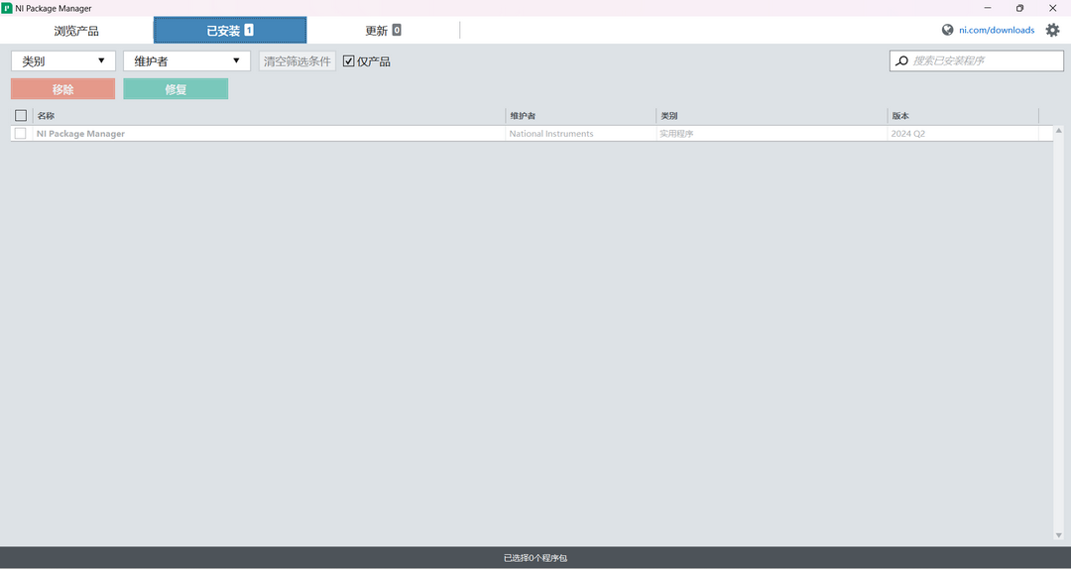Viewport: 1071px width, 569px height.
Task: Select the NI Package Manager row checkbox
Action: pos(21,134)
